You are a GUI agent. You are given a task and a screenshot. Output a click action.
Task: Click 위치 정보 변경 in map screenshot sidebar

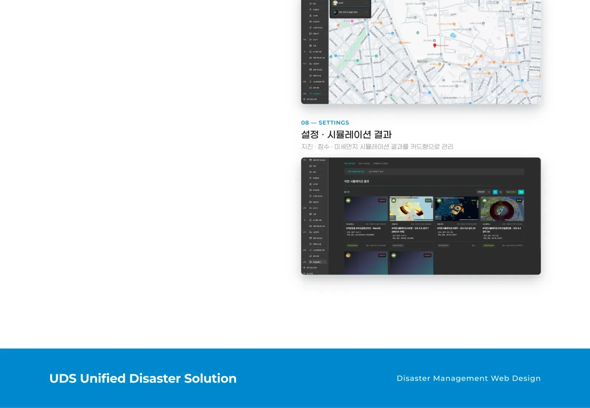coord(310,99)
